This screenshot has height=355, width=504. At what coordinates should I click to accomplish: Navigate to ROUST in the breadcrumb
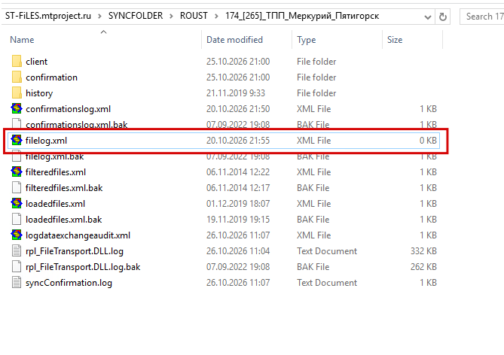click(x=194, y=16)
